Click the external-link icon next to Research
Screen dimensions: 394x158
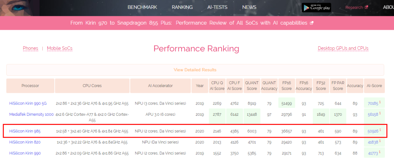click(366, 7)
